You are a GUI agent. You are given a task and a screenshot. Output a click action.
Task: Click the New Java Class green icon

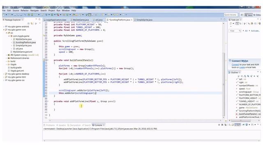[67, 15]
